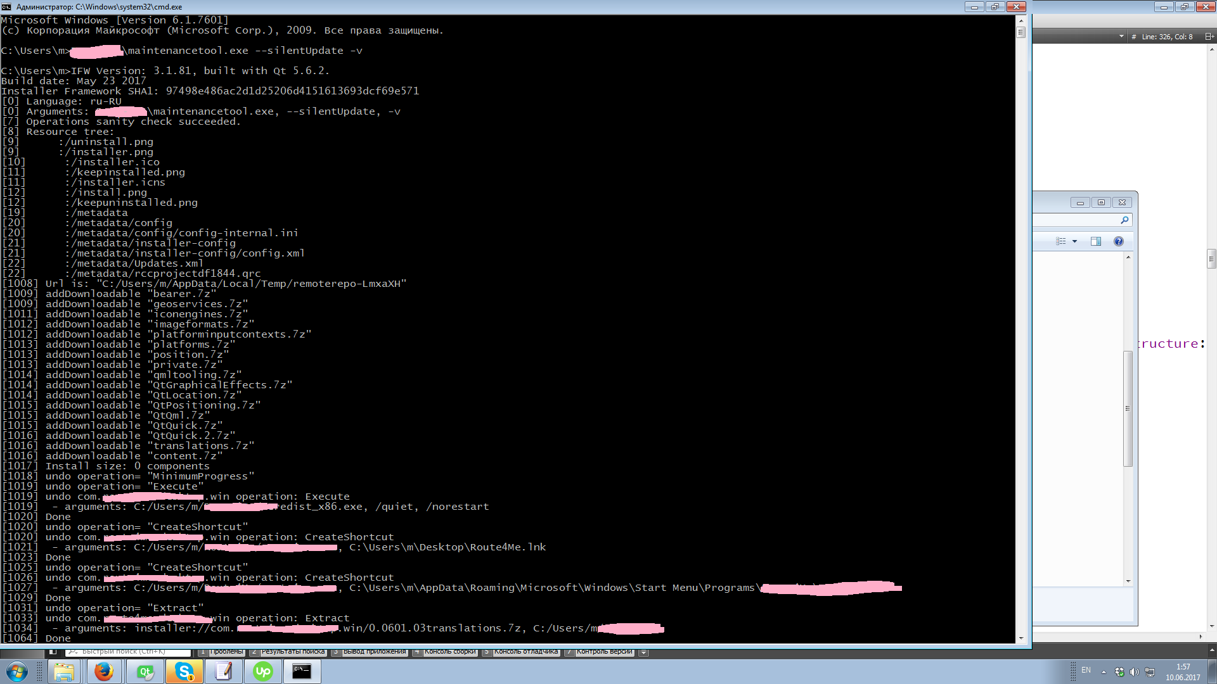Switch to the Проблемы output tab

221,652
